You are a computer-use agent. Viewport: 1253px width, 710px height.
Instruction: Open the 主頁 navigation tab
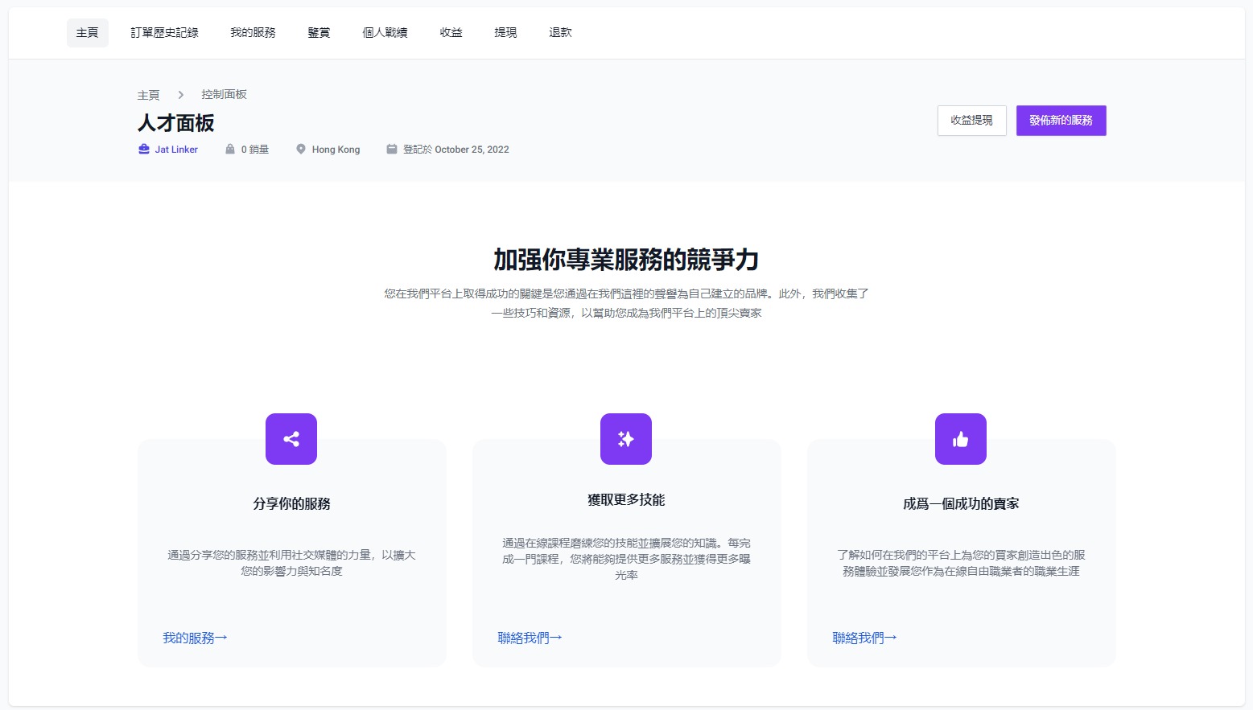tap(87, 33)
